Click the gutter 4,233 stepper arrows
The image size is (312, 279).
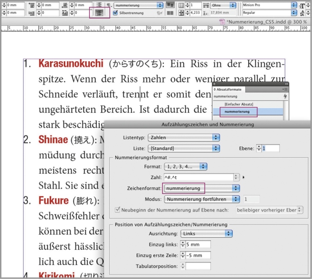(187, 13)
